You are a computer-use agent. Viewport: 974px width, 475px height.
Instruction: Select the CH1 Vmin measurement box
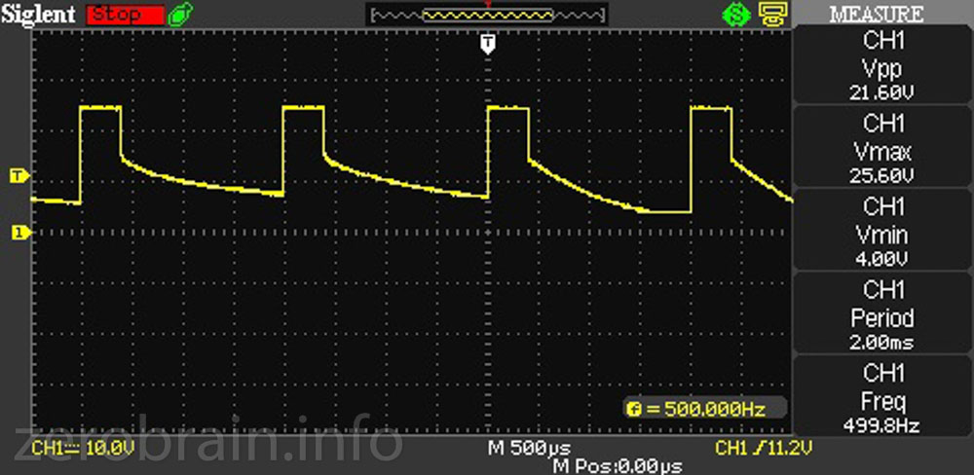[883, 231]
